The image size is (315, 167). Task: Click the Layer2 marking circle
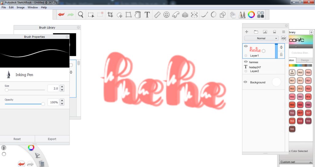pos(246,71)
